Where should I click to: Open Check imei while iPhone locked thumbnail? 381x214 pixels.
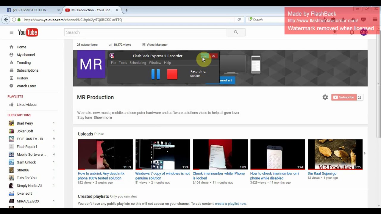[220, 155]
